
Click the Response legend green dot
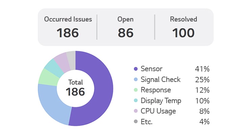pos(136,90)
